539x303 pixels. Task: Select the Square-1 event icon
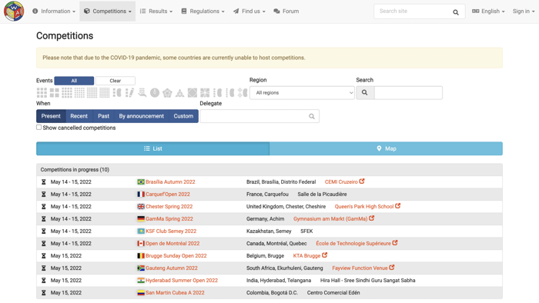point(205,92)
